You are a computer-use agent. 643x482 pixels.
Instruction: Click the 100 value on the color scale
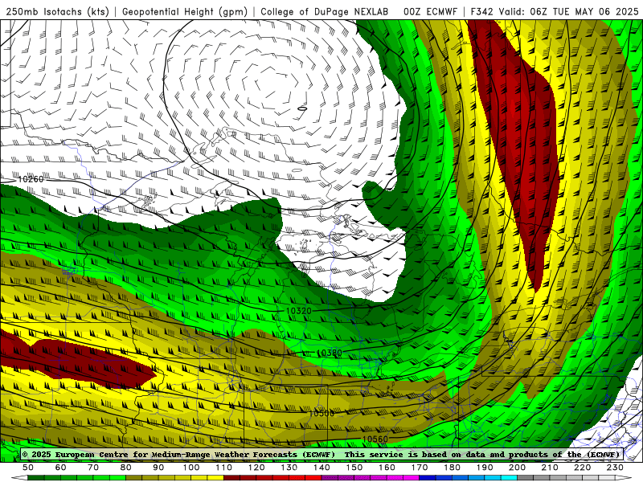pyautogui.click(x=190, y=468)
